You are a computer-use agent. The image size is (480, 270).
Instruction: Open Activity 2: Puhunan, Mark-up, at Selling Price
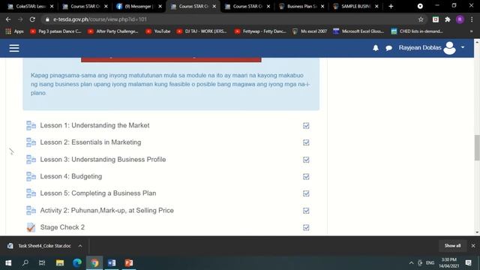coord(106,210)
